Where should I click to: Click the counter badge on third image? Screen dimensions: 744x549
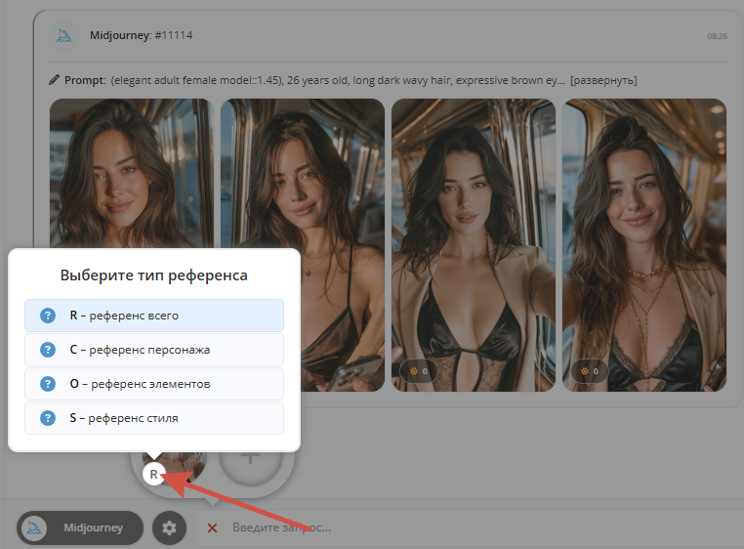418,371
